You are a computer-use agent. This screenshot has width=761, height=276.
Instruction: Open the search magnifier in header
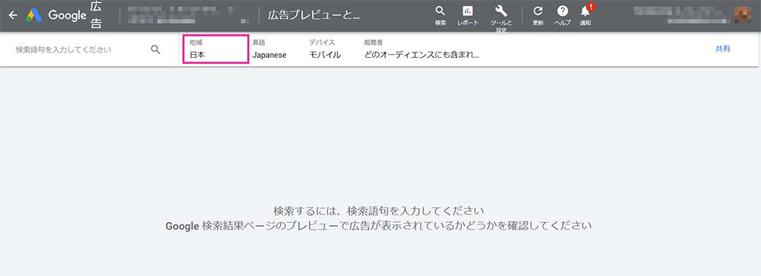click(x=440, y=15)
